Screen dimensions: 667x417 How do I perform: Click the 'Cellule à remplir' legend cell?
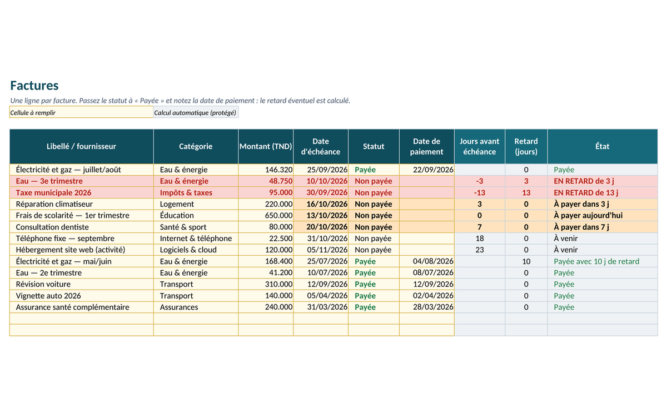[x=81, y=112]
